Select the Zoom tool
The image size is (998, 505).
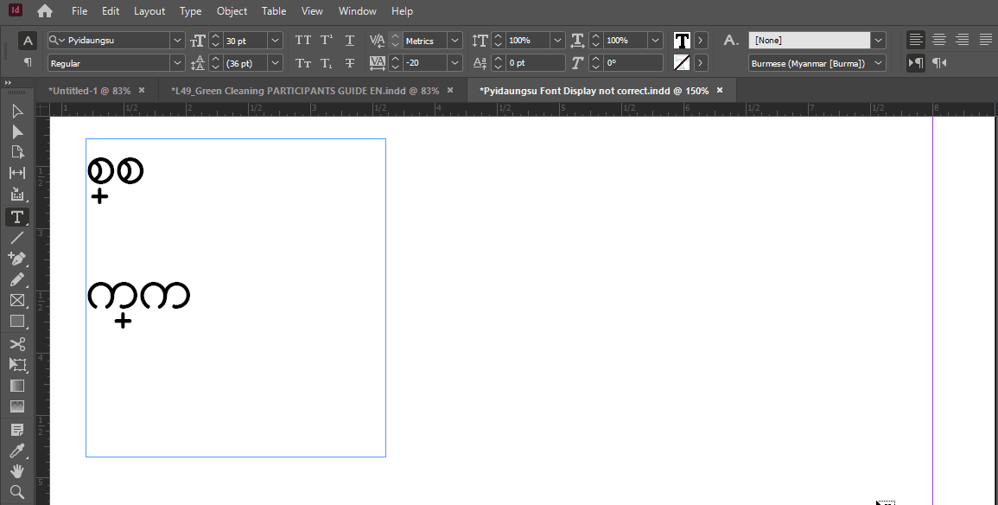point(17,492)
